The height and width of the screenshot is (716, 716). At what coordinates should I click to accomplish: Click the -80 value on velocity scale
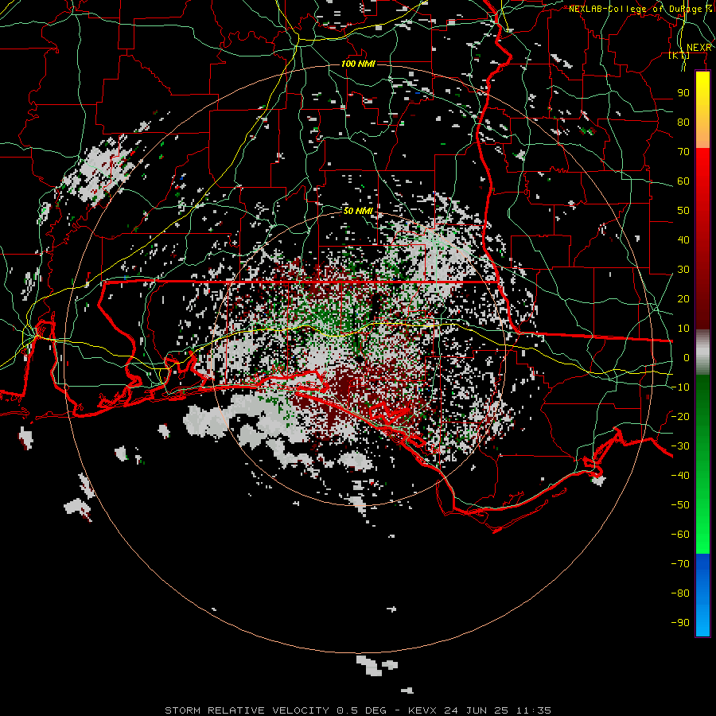coord(680,593)
